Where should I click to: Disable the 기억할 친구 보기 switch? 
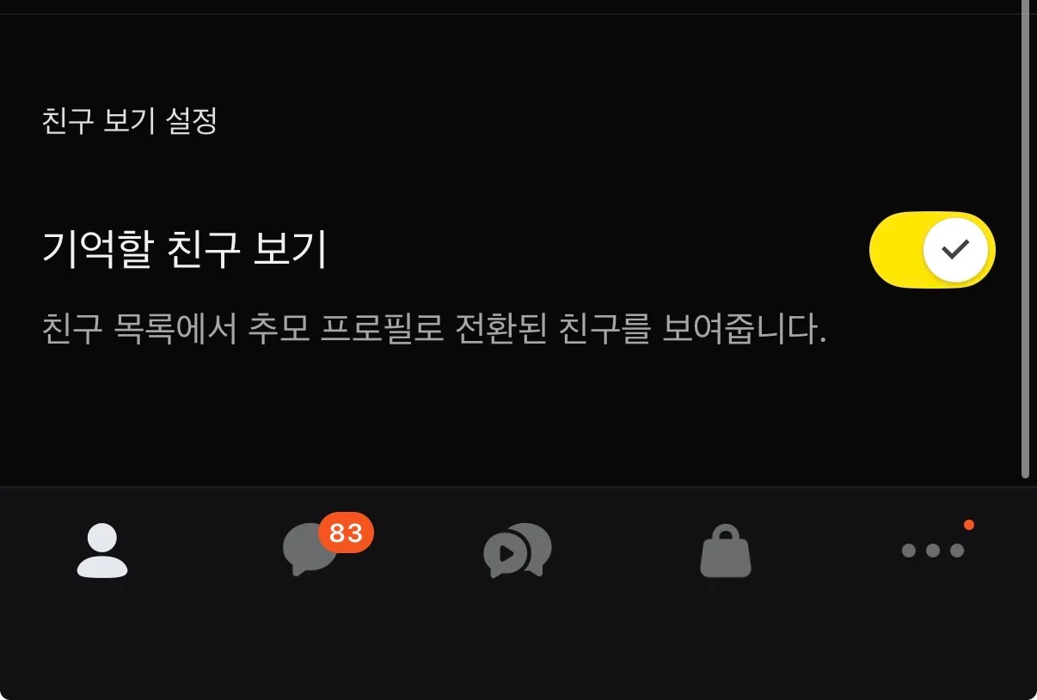[x=932, y=250]
